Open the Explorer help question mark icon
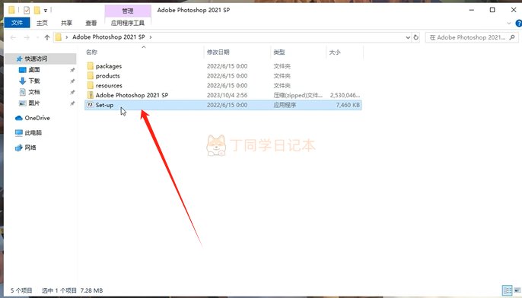The width and height of the screenshot is (522, 298). pos(518,24)
